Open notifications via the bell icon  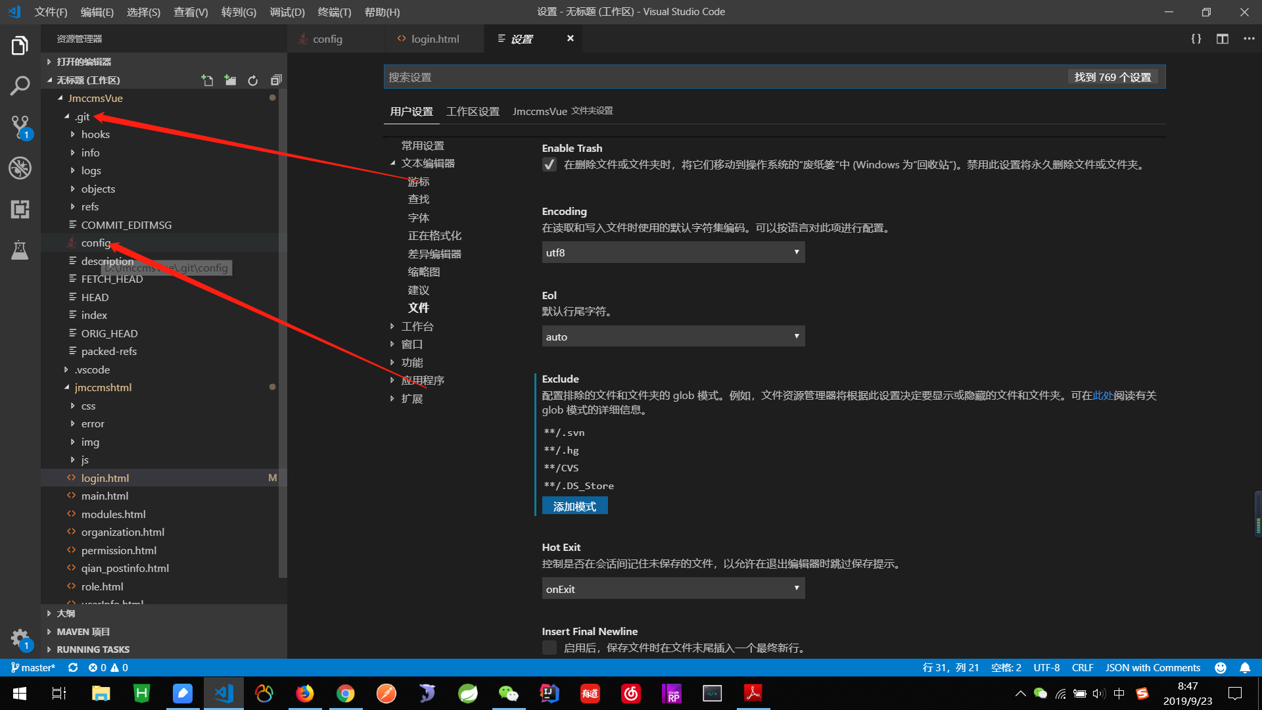[x=1245, y=667]
